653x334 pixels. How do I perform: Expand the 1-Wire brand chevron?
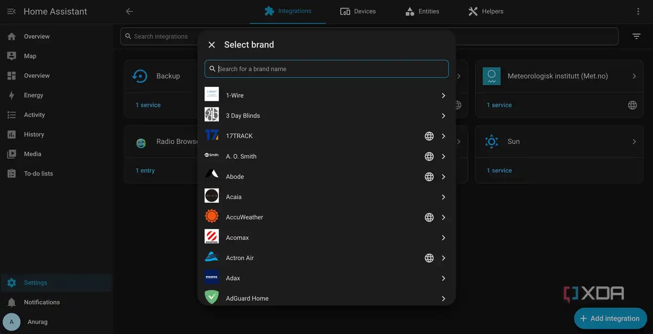point(443,95)
